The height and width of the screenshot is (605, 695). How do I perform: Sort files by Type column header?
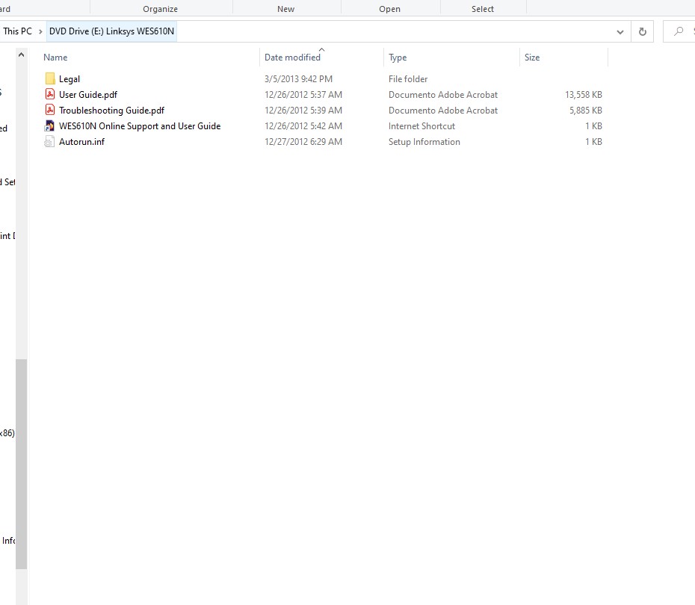coord(398,58)
